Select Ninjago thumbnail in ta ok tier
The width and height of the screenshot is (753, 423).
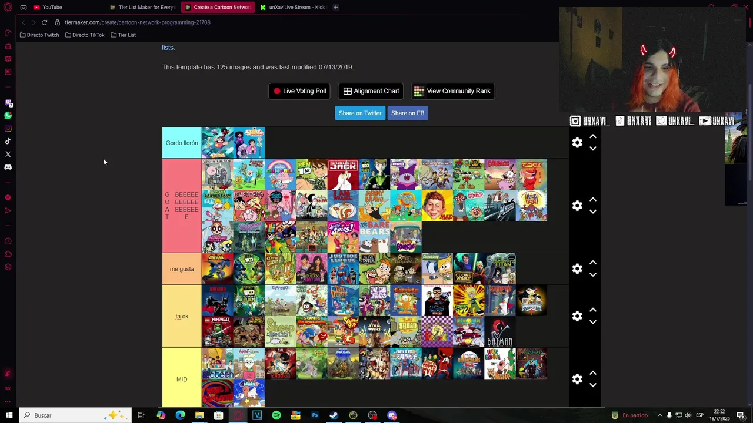(x=217, y=332)
